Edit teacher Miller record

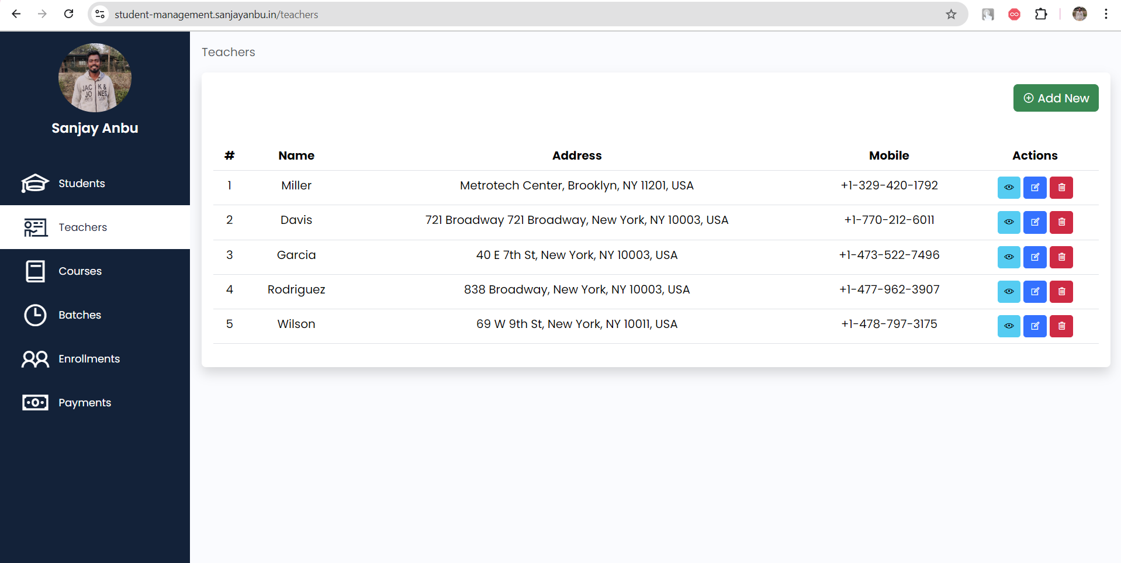[1034, 188]
